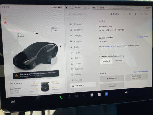Open Dynamics settings menu
The image size is (153, 115).
76,30
